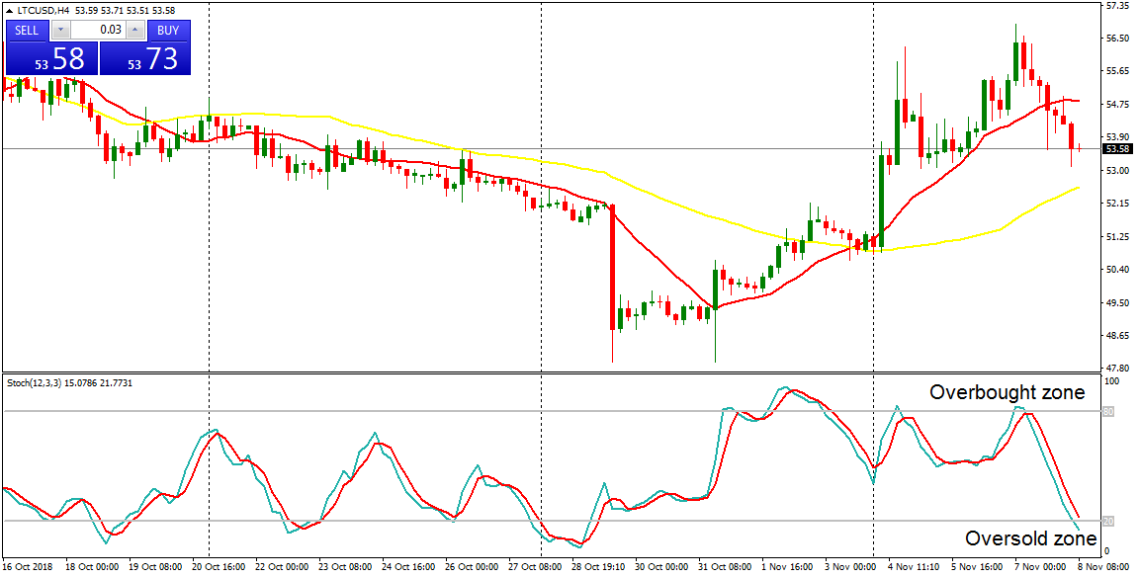Click the 80 level label on the stochastic axis

point(1108,412)
